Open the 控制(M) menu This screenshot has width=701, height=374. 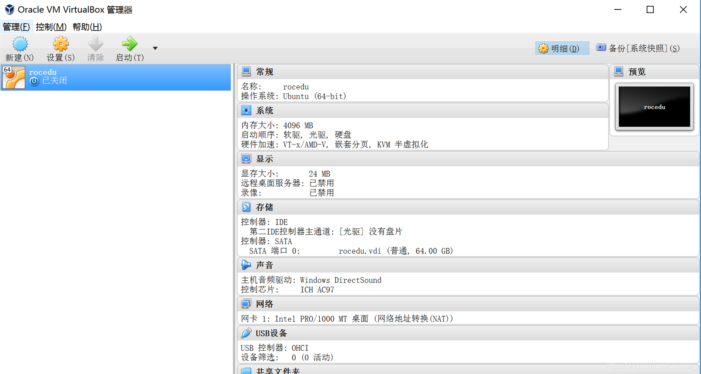51,27
